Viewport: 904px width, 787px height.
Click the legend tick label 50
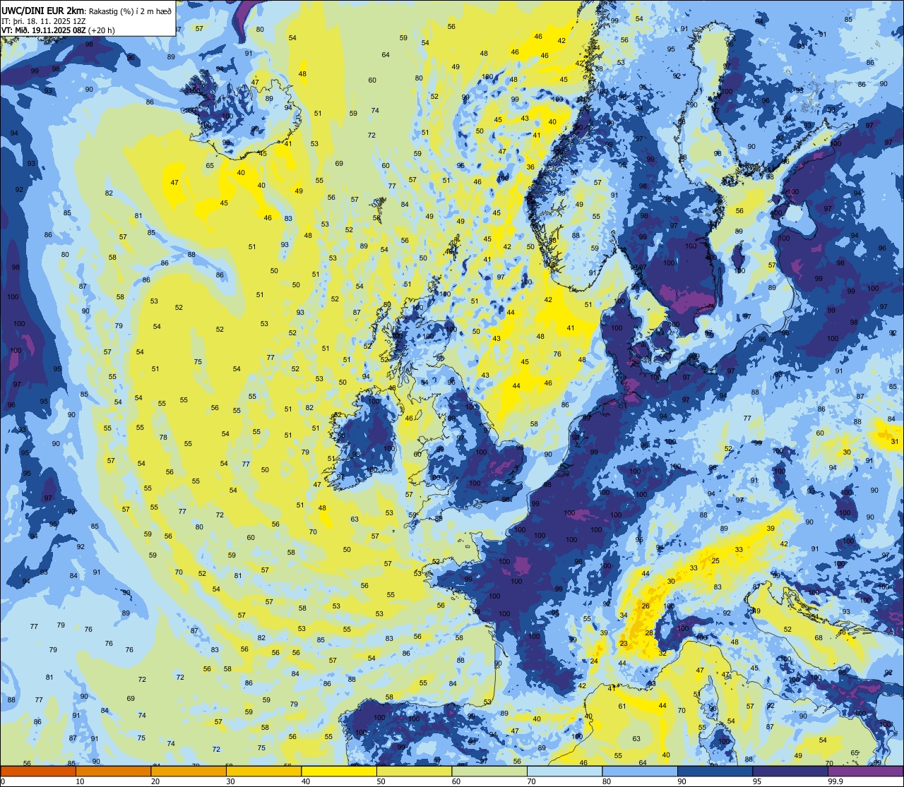(381, 781)
